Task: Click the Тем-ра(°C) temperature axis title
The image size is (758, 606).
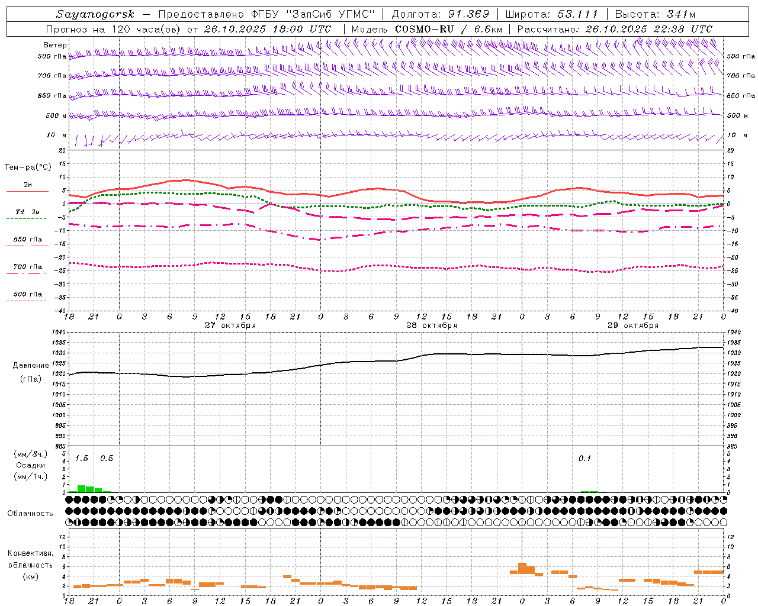Action: tap(28, 167)
